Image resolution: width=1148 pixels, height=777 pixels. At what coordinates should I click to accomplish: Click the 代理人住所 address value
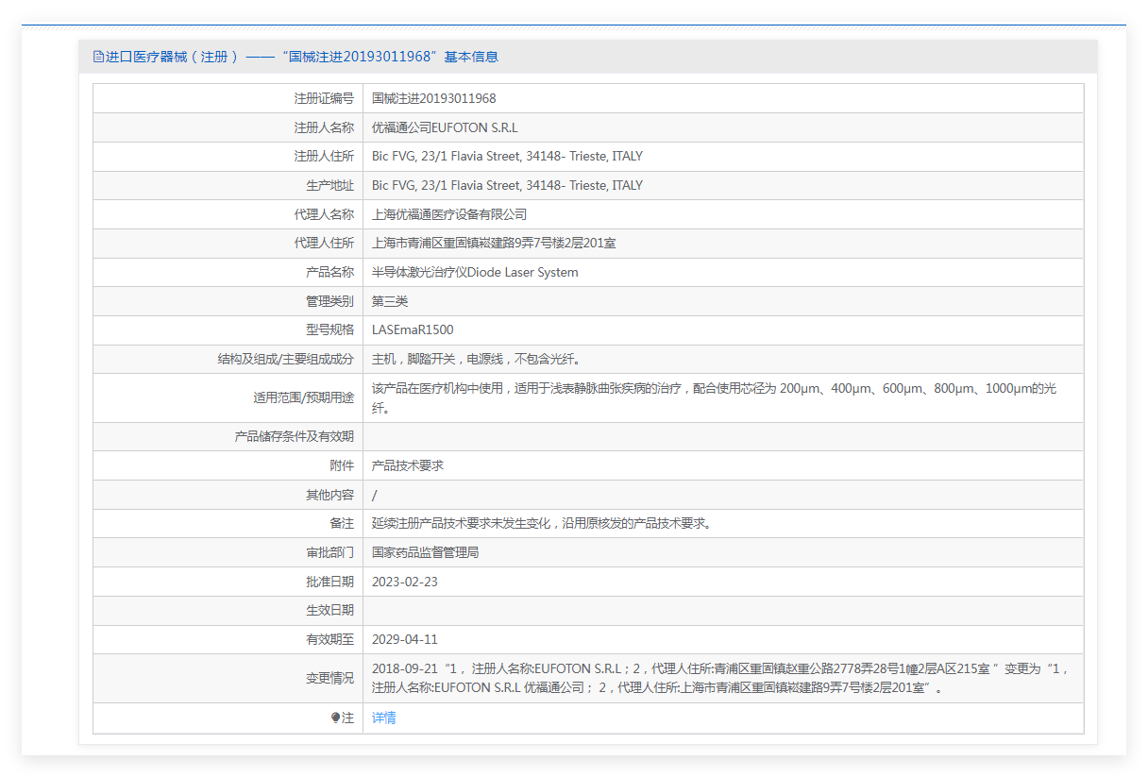coord(494,244)
